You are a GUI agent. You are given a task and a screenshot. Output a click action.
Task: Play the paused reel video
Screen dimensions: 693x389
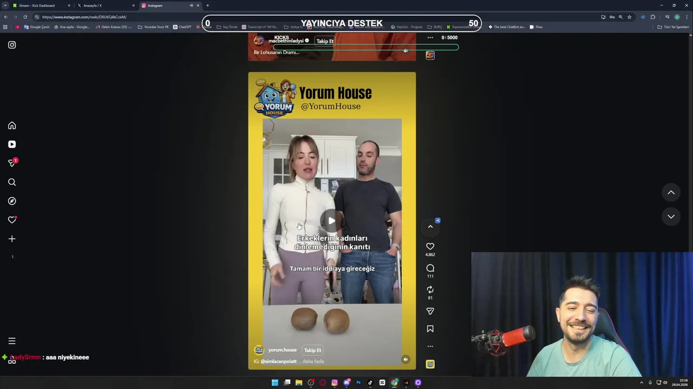(x=331, y=220)
